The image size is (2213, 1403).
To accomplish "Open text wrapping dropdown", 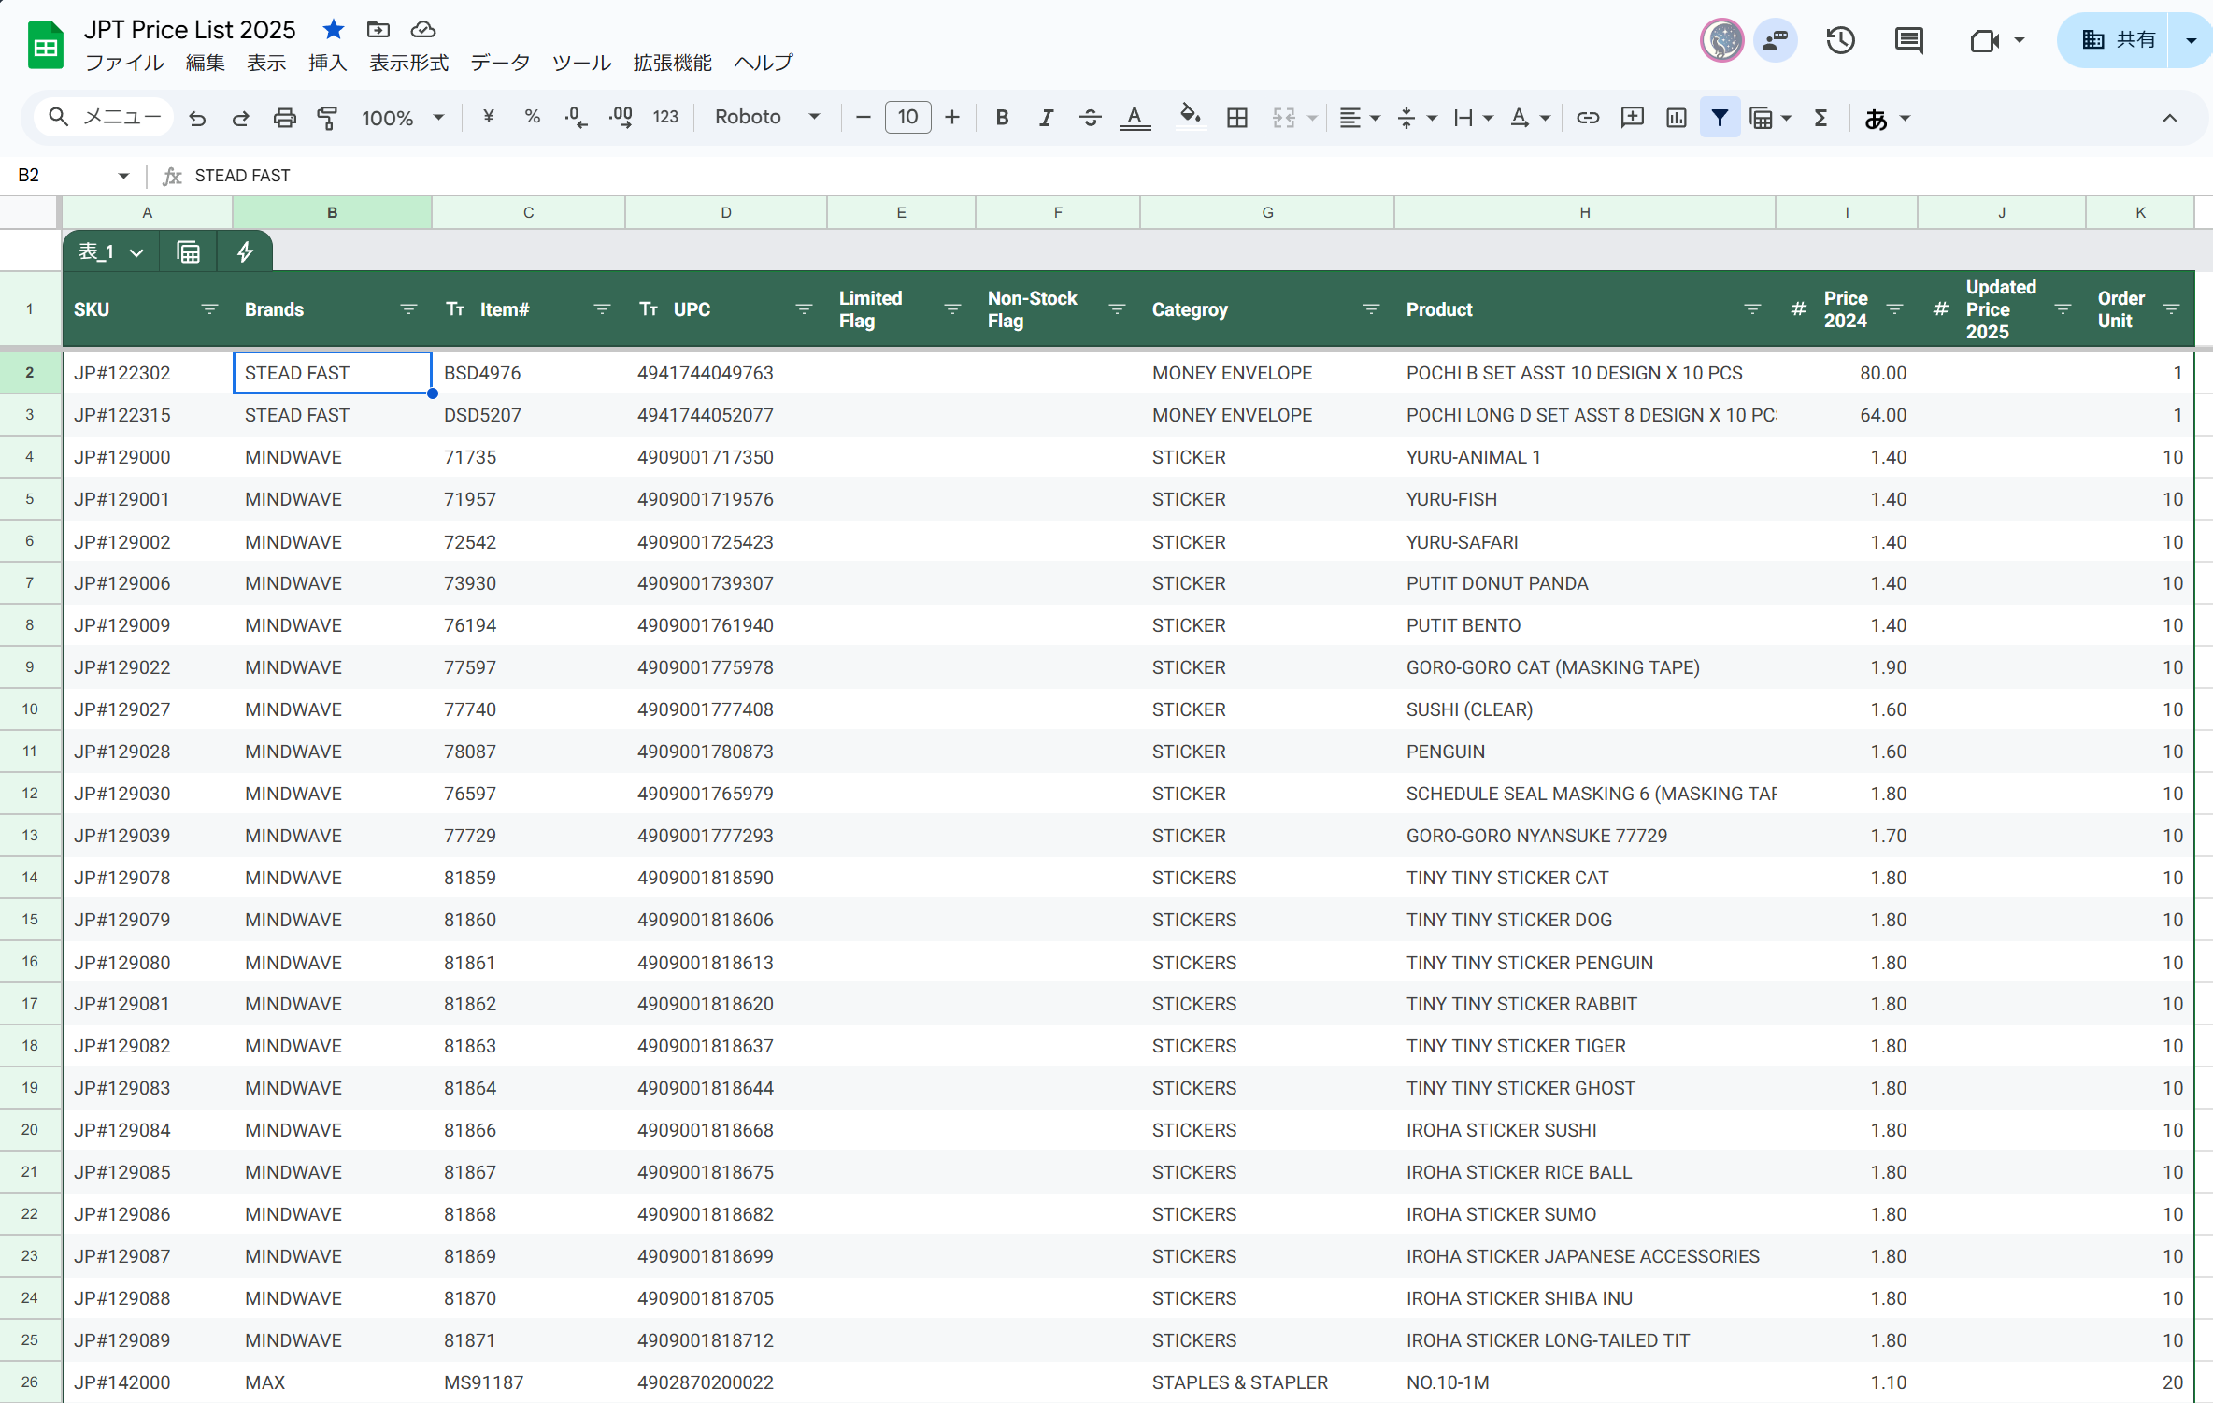I will pos(1474,117).
